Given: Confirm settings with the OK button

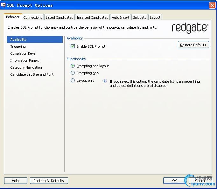Looking at the screenshot, I should (174, 180).
